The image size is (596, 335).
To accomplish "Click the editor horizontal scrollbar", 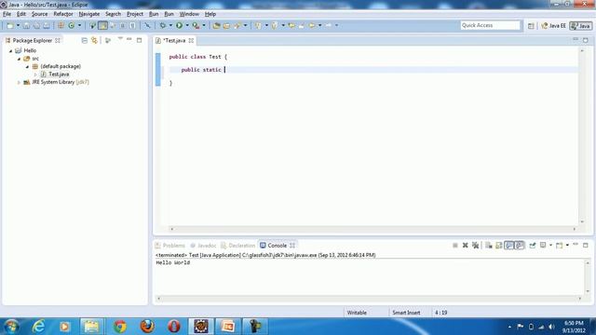I will click(x=372, y=229).
